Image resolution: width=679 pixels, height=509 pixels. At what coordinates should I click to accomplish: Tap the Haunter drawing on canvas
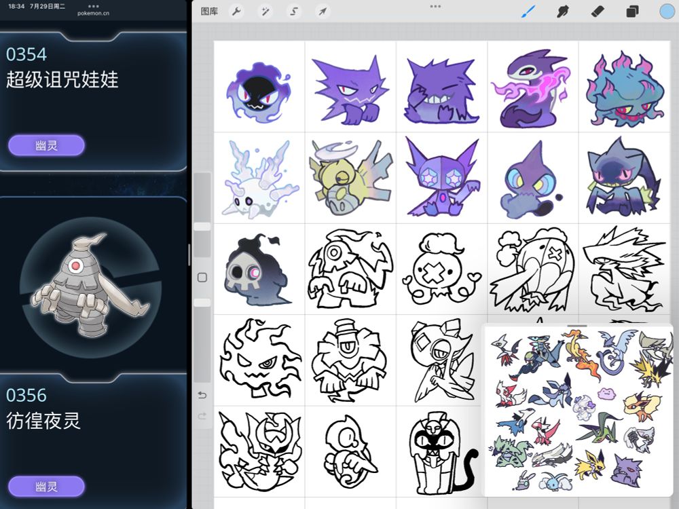click(x=350, y=90)
